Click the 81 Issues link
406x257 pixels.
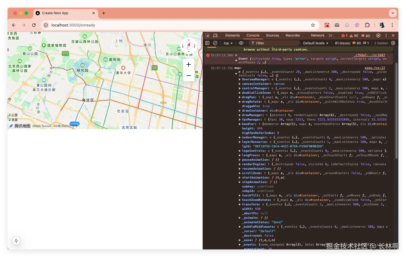[352, 43]
